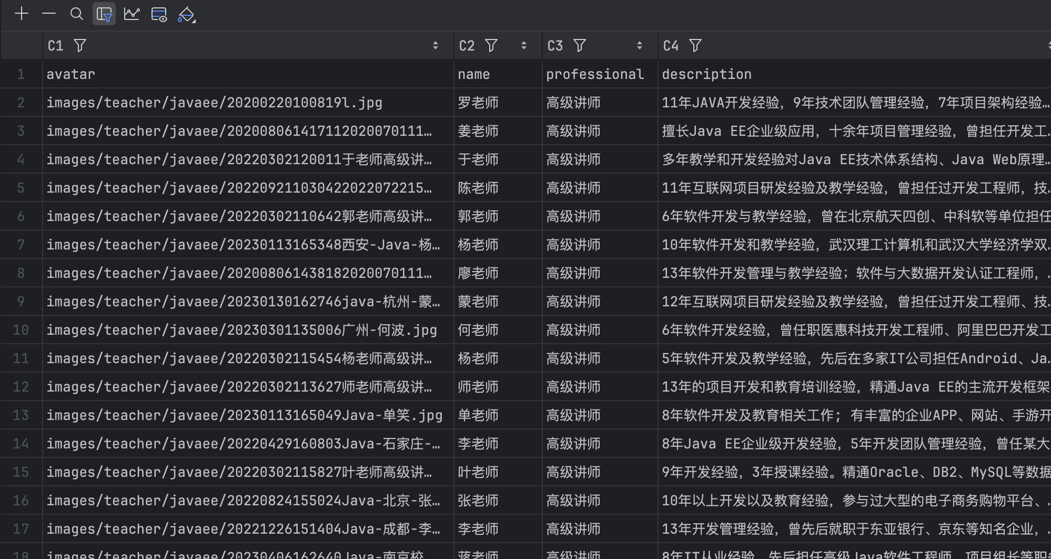Open the show chart view icon
The image size is (1051, 559).
[132, 14]
